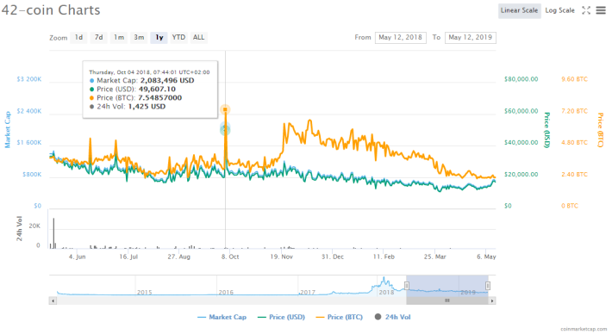
Task: Click the 2015 label in navigator
Action: (x=145, y=293)
